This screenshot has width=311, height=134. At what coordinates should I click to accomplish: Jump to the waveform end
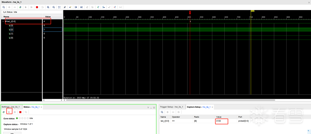[81, 7]
